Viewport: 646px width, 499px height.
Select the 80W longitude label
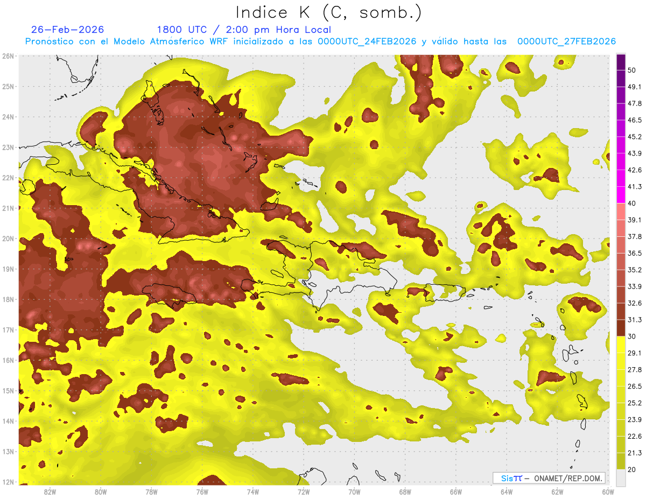tap(100, 492)
